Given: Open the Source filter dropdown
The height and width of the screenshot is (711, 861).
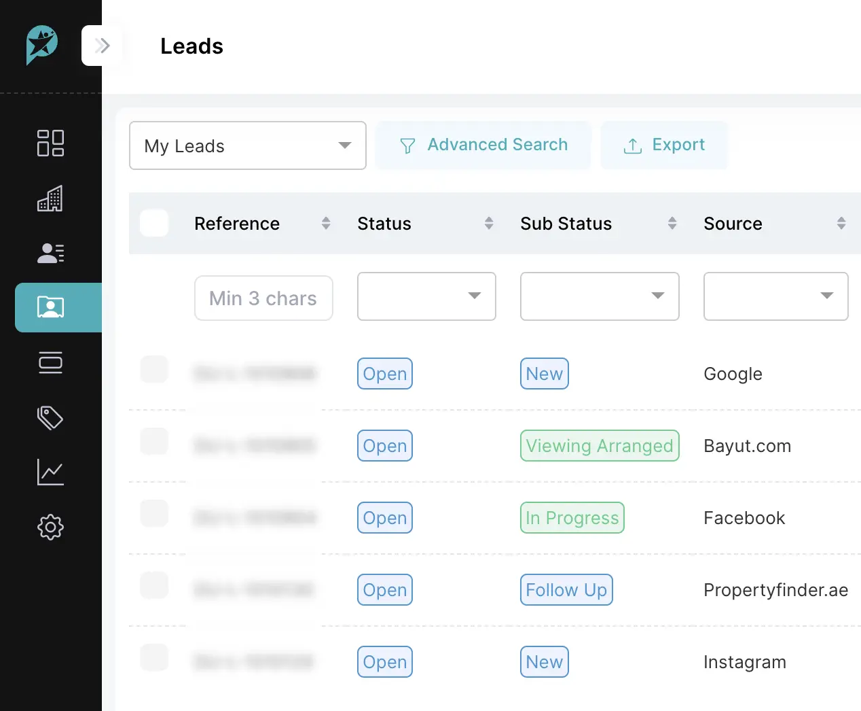Looking at the screenshot, I should point(776,296).
